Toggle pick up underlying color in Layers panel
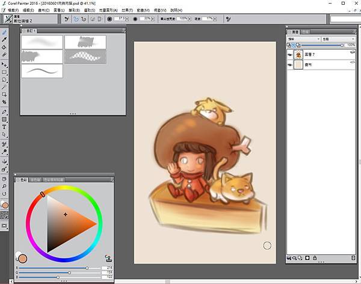Image resolution: width=361 pixels, height=284 pixels. (x=294, y=45)
